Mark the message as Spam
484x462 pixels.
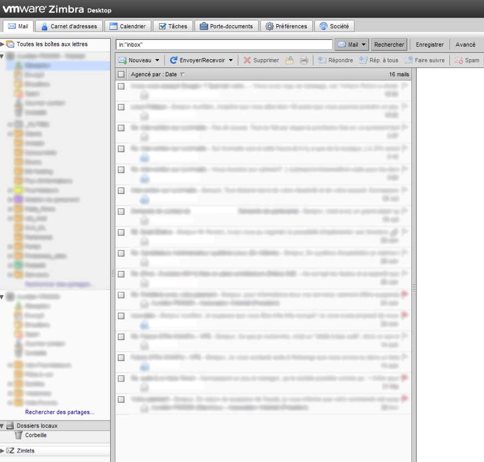(x=467, y=60)
